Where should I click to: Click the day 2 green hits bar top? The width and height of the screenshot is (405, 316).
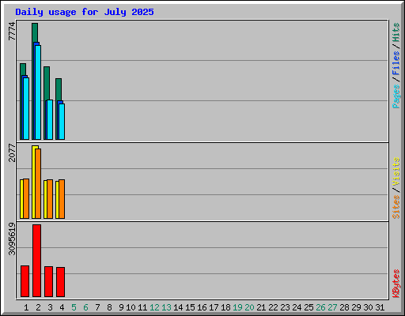coord(35,32)
